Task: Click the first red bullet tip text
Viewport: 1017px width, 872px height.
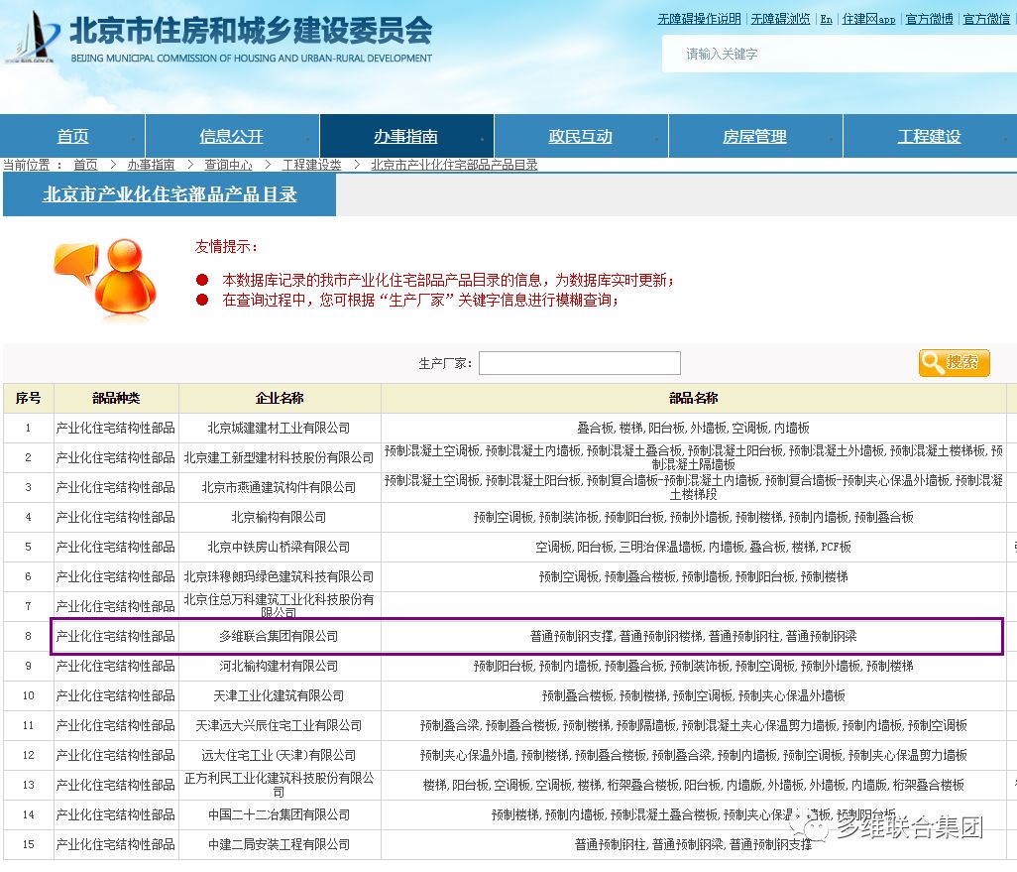Action: click(448, 280)
